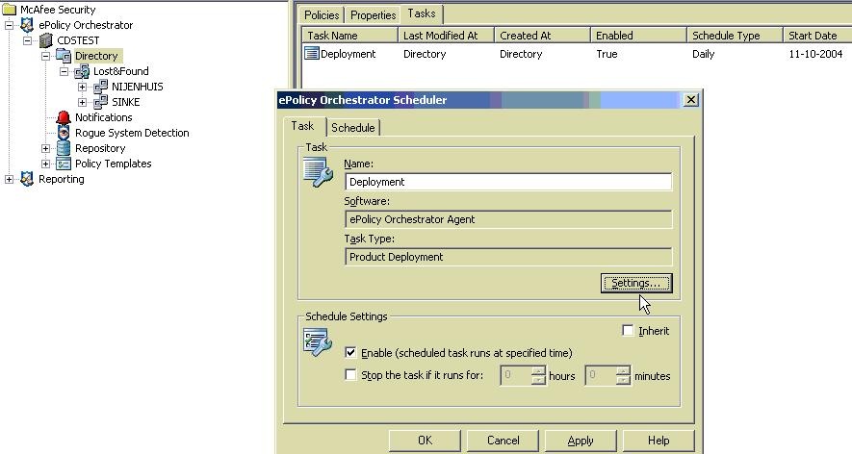Select the NIJENHUIS tree label
This screenshot has height=454, width=852.
coord(138,87)
